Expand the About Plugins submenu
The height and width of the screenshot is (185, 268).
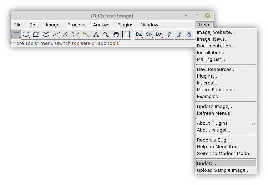click(x=226, y=123)
